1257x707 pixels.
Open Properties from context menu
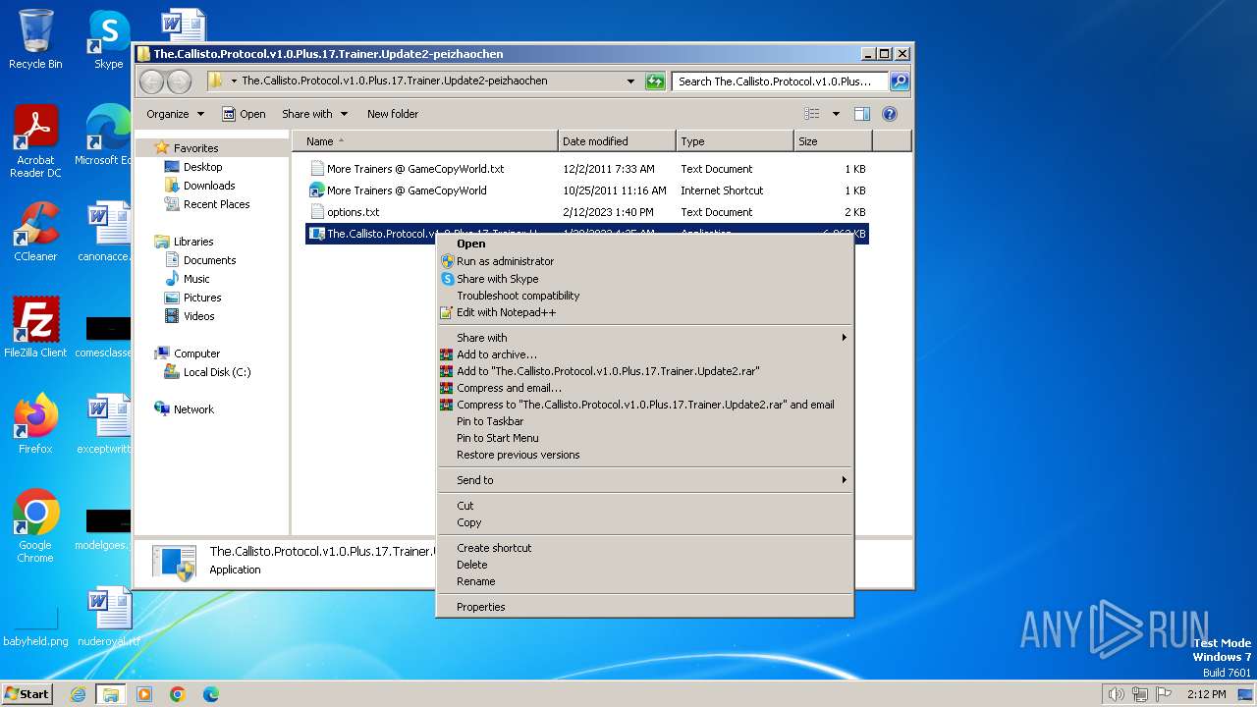tap(644, 607)
